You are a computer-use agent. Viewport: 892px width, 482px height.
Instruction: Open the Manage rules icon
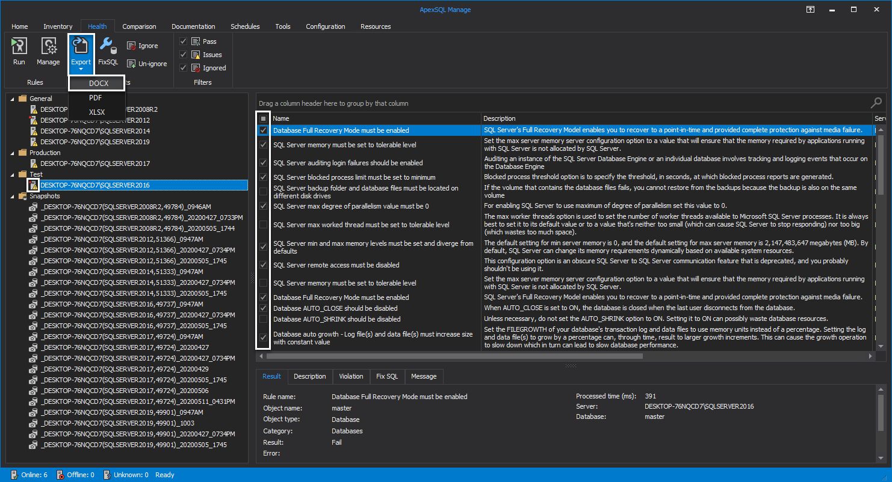[48, 46]
